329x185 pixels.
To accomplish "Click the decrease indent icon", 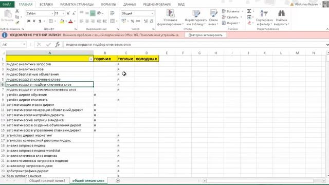I will pos(99,21).
